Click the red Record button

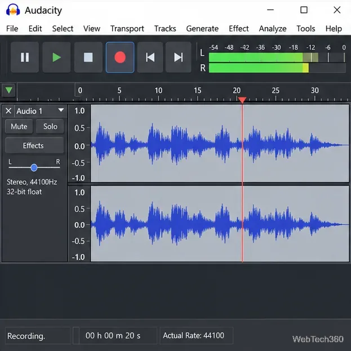point(120,57)
